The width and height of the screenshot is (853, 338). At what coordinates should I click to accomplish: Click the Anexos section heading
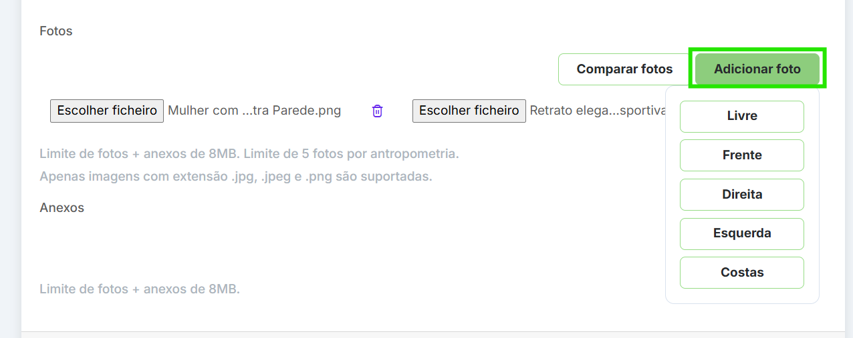(x=62, y=208)
